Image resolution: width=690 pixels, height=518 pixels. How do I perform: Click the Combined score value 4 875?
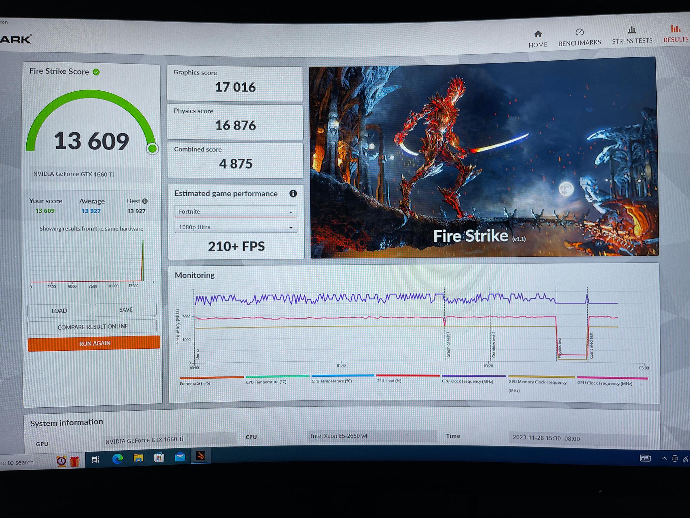click(236, 164)
